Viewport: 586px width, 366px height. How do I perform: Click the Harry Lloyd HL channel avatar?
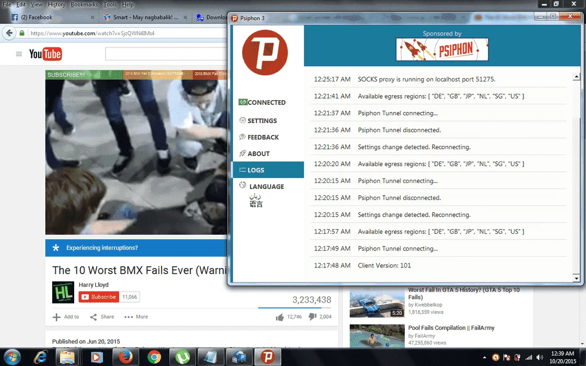tap(63, 292)
